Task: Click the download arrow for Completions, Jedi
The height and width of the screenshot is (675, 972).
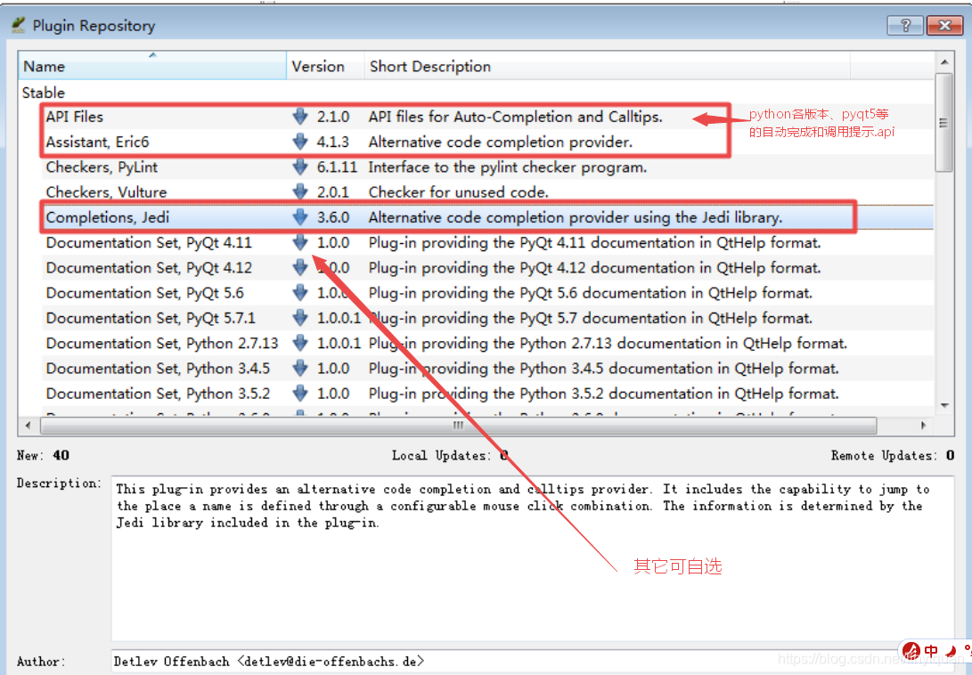Action: tap(300, 216)
